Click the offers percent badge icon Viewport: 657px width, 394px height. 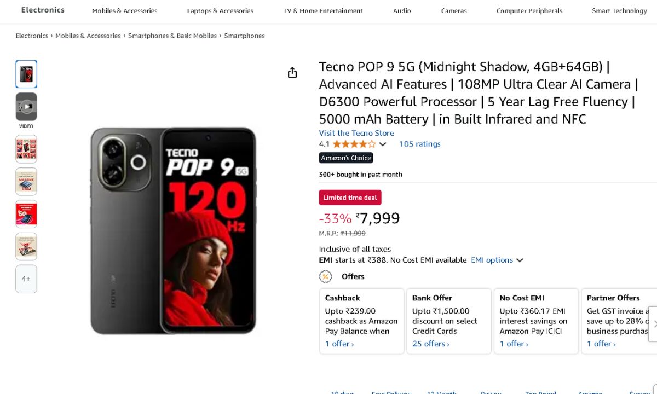tap(326, 276)
